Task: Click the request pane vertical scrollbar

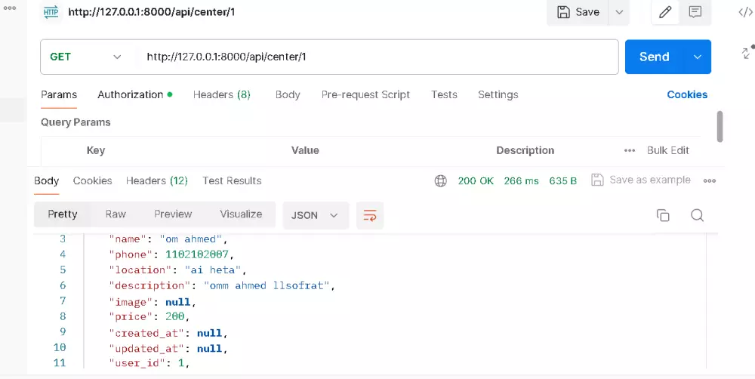Action: click(720, 126)
